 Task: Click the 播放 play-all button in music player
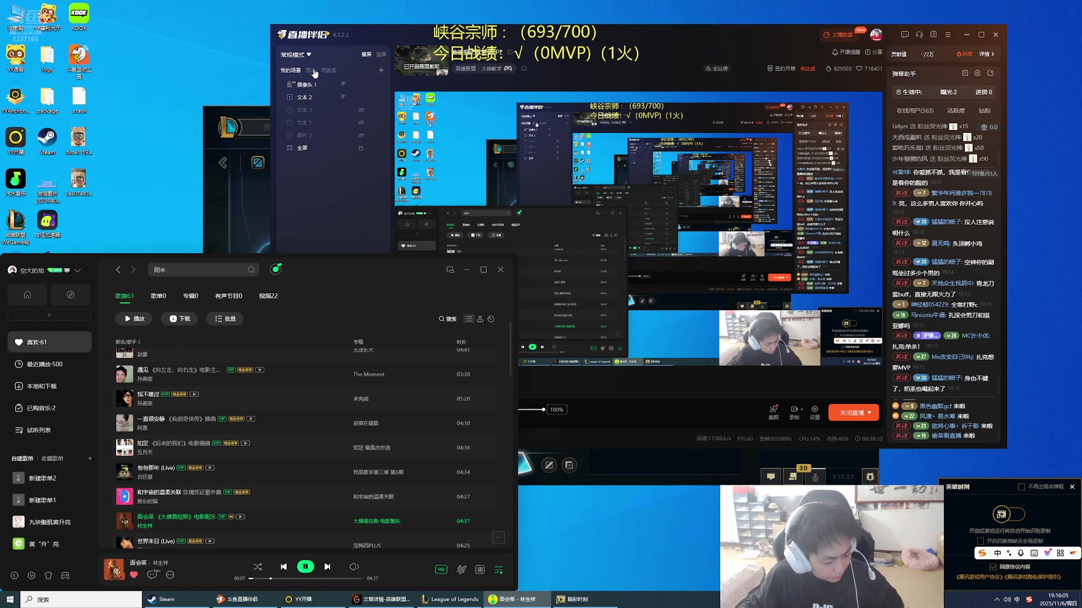134,319
